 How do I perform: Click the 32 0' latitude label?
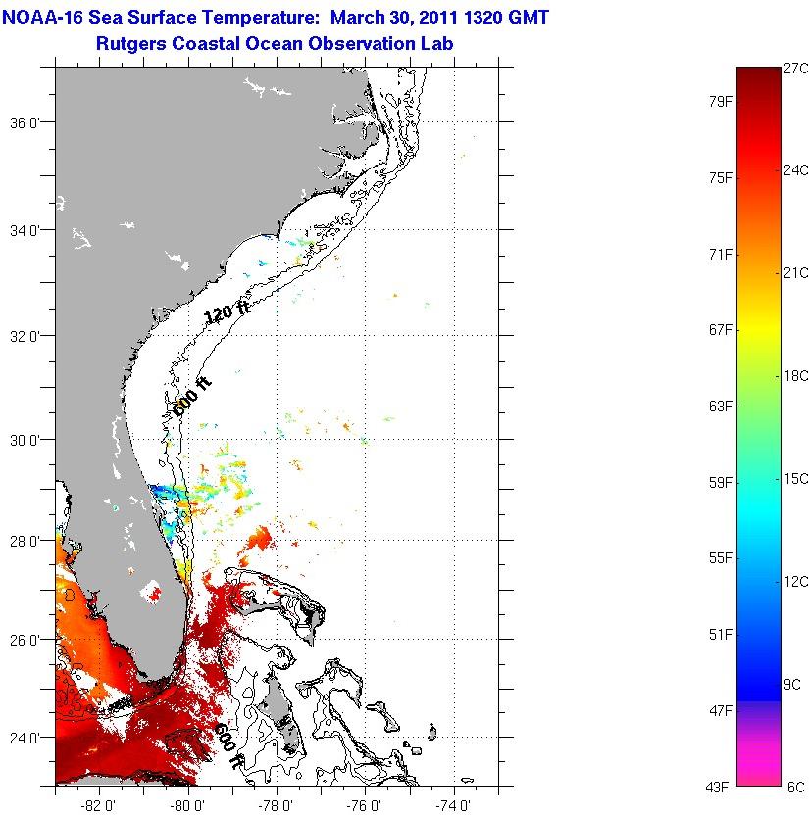[x=25, y=336]
